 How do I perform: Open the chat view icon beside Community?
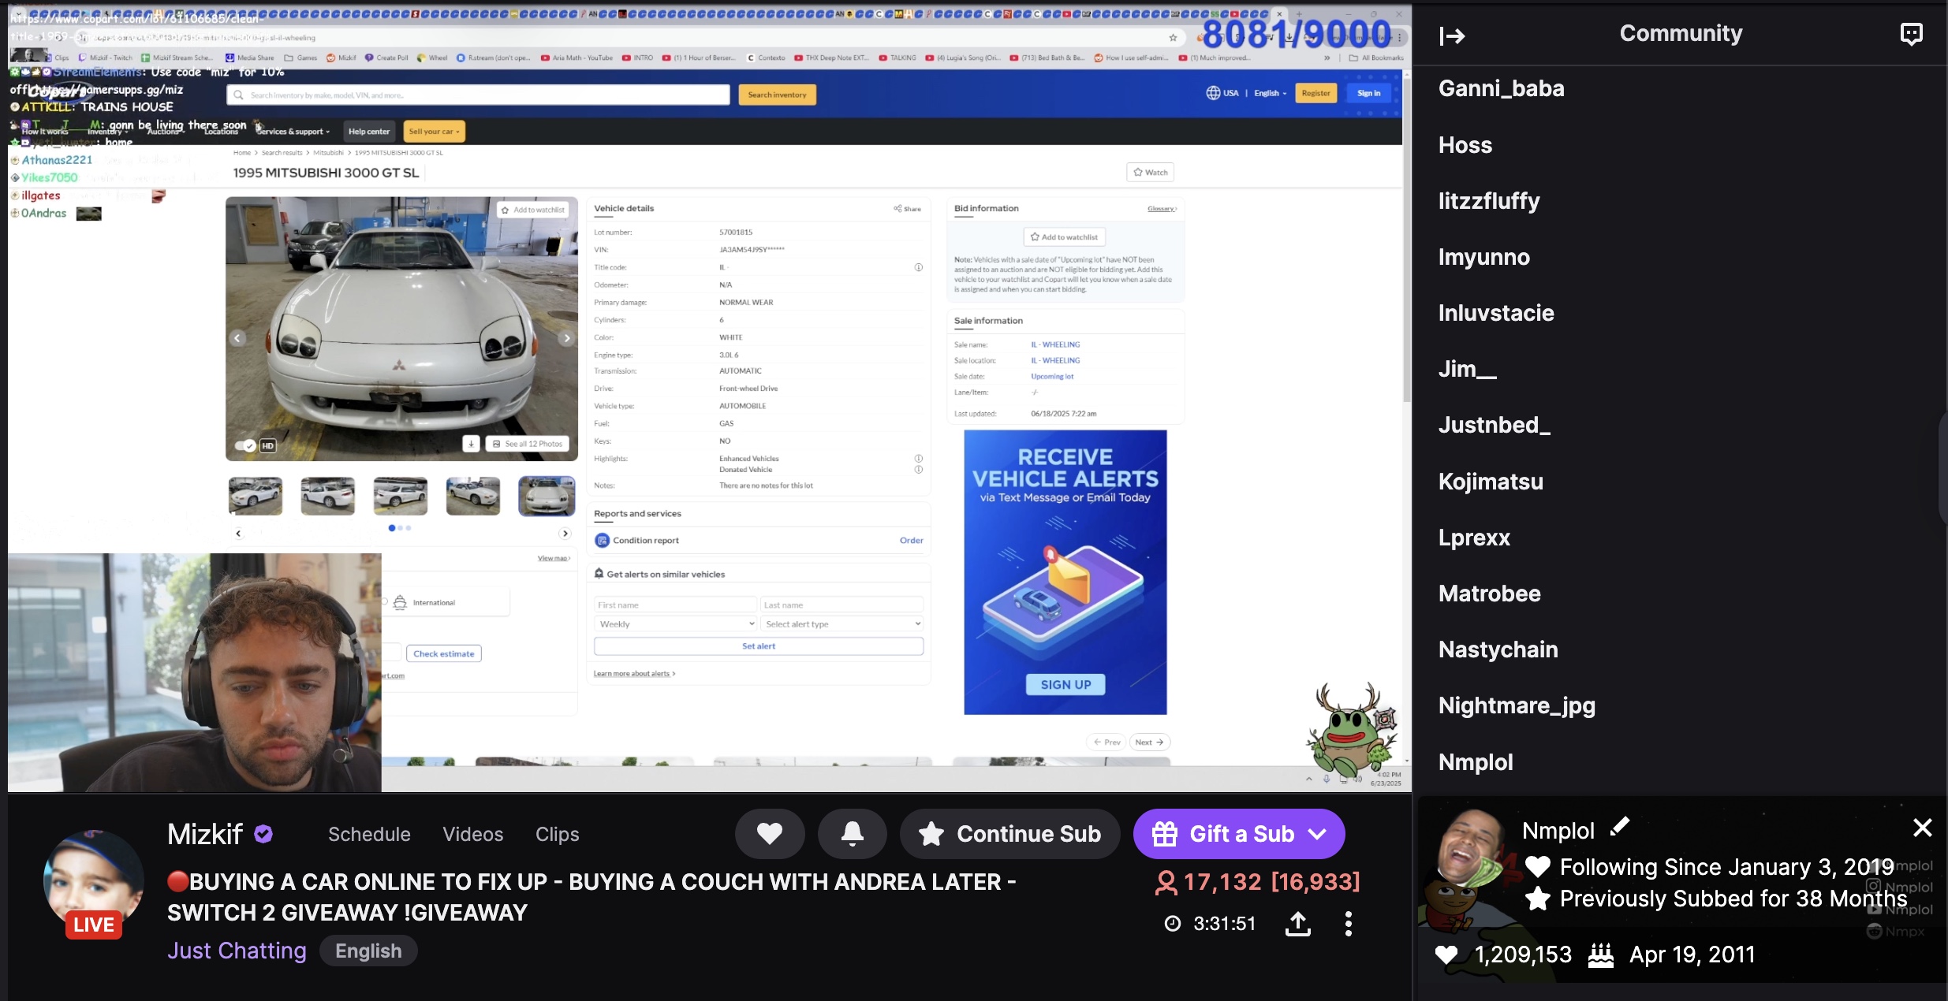[1911, 34]
